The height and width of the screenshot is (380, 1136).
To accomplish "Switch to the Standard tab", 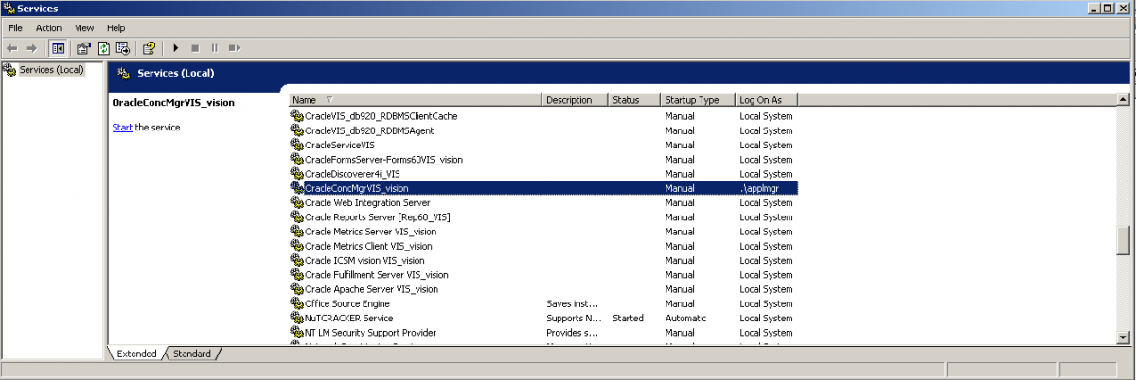I will 192,354.
